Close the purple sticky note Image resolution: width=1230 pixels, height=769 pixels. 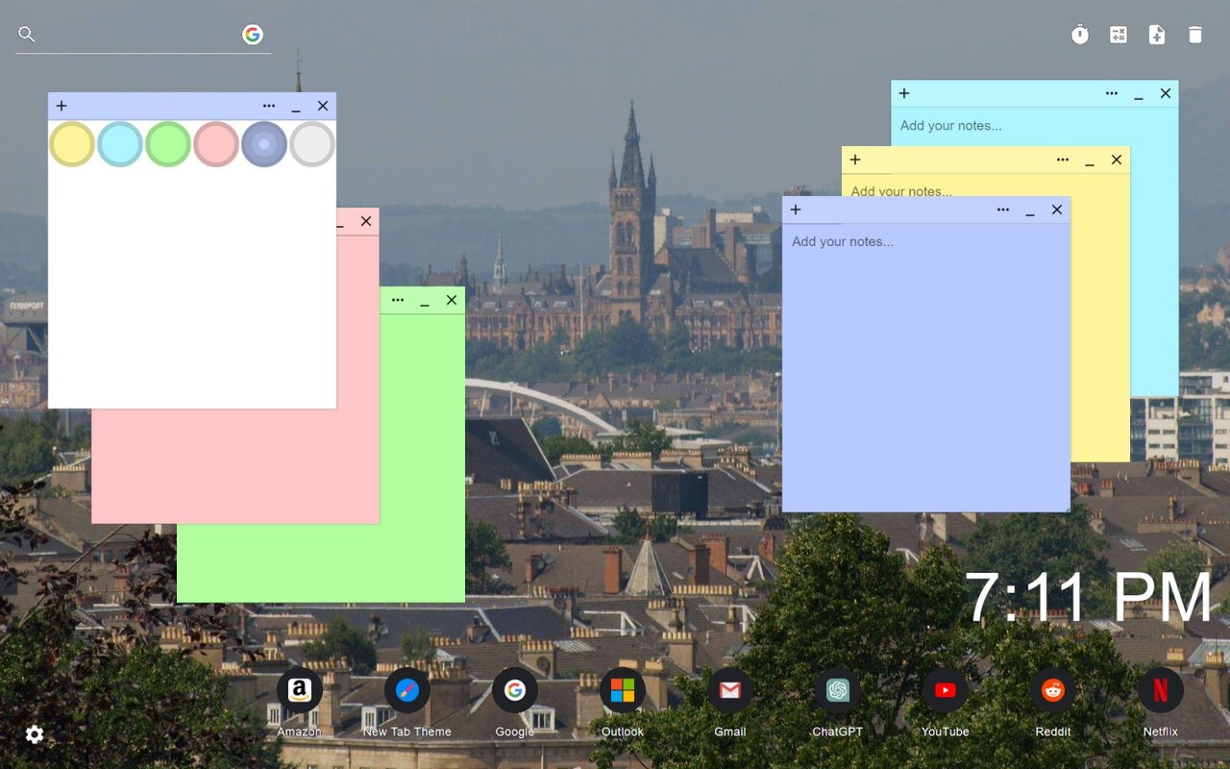[x=1057, y=210]
